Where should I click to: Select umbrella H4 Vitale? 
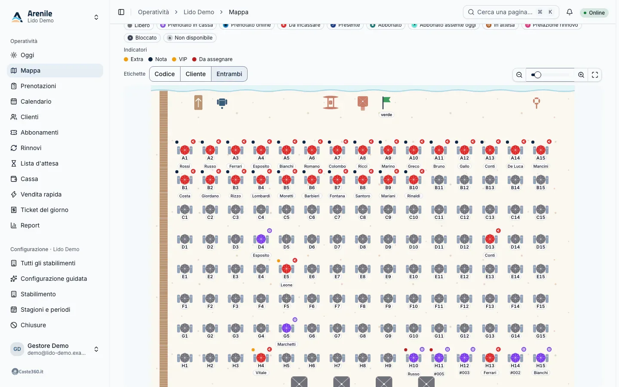(261, 358)
